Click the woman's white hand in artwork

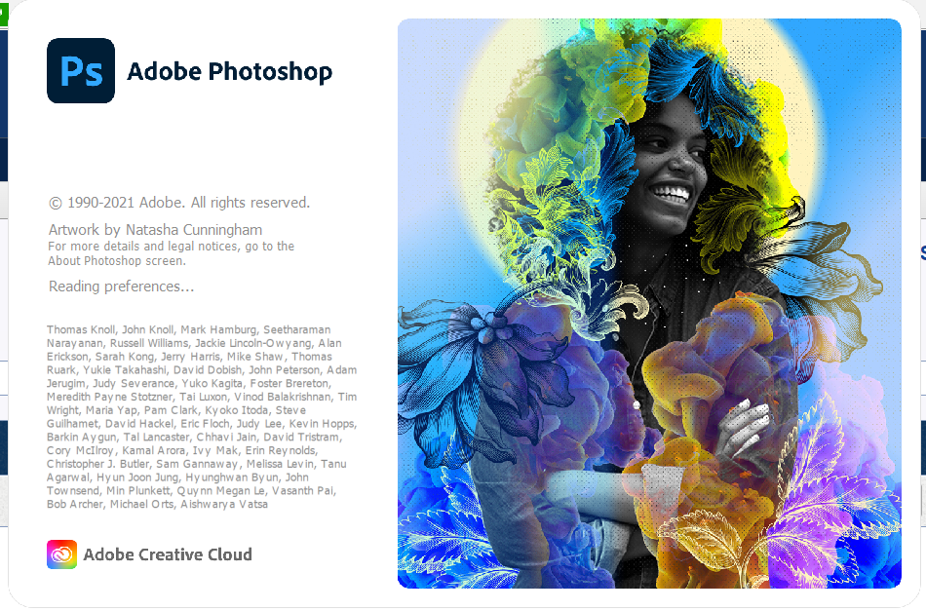pos(743,426)
